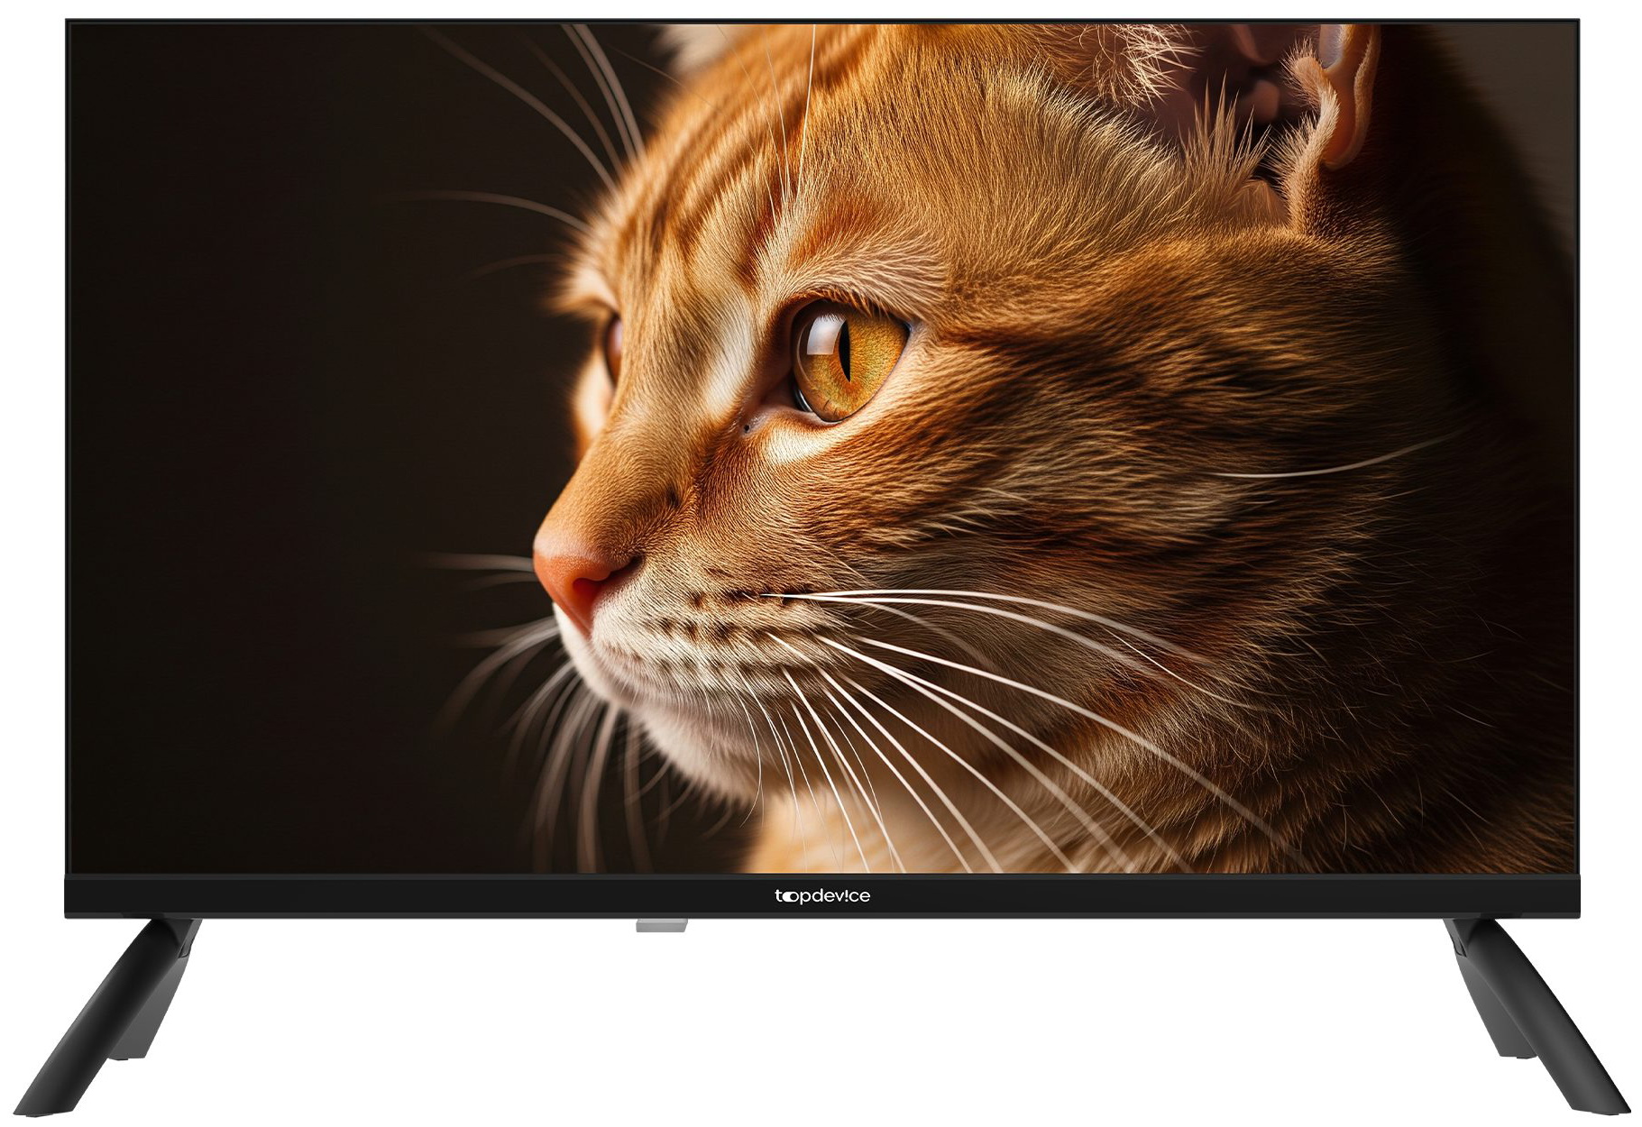Click the topdevice brand logo
Image resolution: width=1642 pixels, height=1127 pixels.
(x=821, y=896)
